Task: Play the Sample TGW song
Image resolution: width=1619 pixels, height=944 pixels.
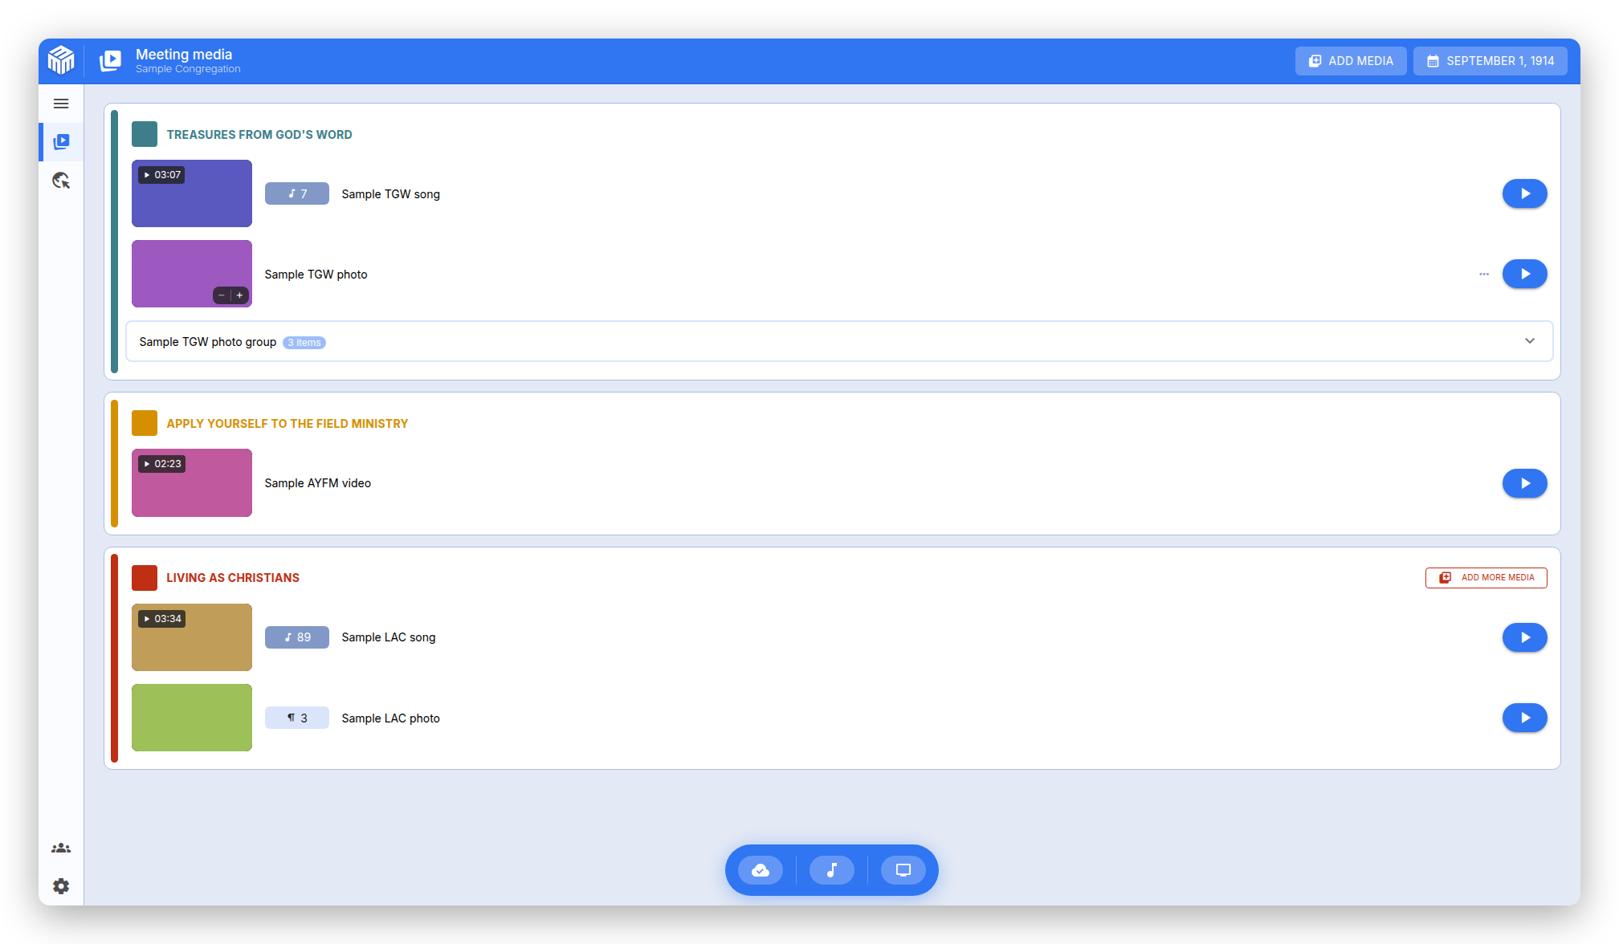Action: (x=1524, y=193)
